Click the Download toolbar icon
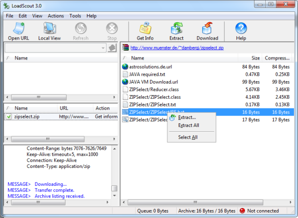 [x=207, y=28]
